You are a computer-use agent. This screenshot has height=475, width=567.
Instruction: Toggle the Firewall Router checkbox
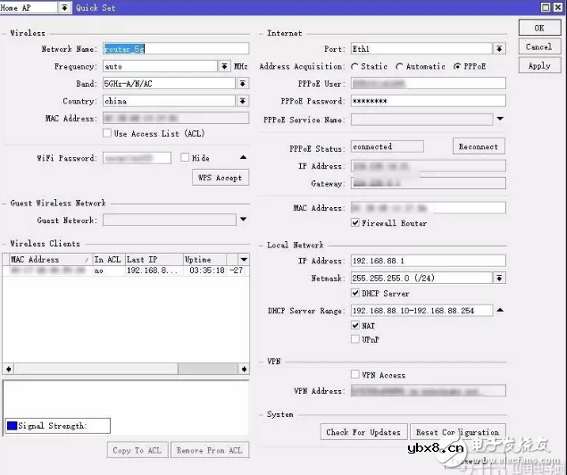point(355,222)
